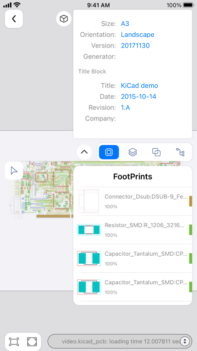Image resolution: width=197 pixels, height=351 pixels.
Task: Tap the date value 2015-10-14
Action: coord(139,96)
